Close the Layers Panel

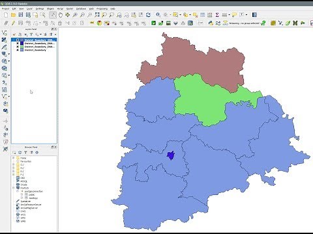[x=55, y=29]
